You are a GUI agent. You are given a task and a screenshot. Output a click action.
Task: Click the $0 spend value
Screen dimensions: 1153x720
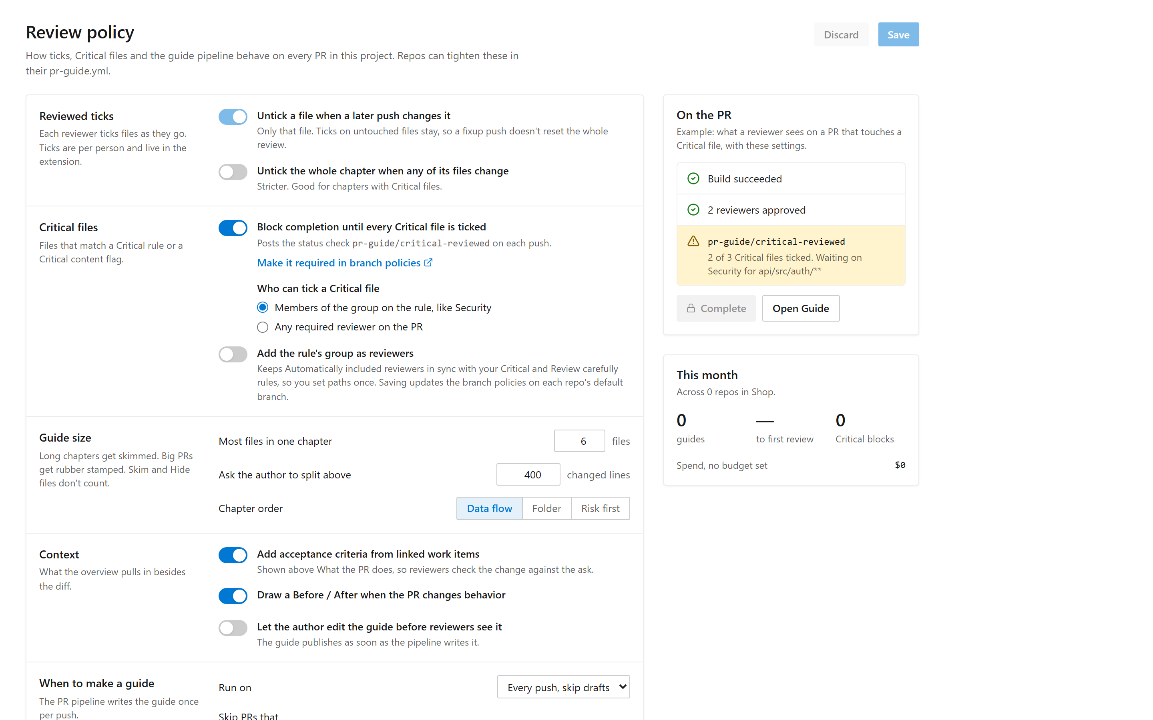click(900, 465)
